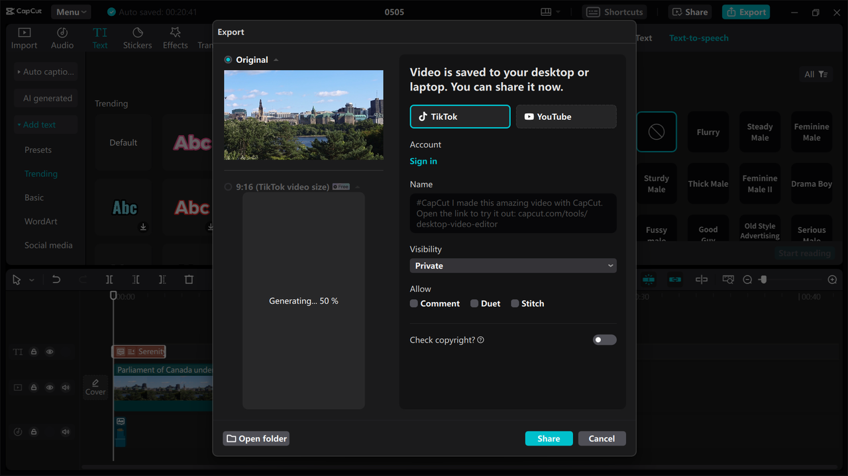Click the Sign in link

pos(423,161)
